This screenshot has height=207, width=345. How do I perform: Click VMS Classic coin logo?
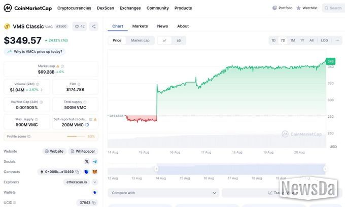pyautogui.click(x=7, y=26)
